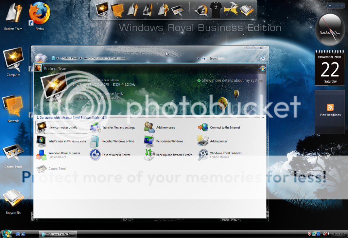Open the pictures folder icon in top dock
The image size is (348, 238).
click(x=163, y=10)
